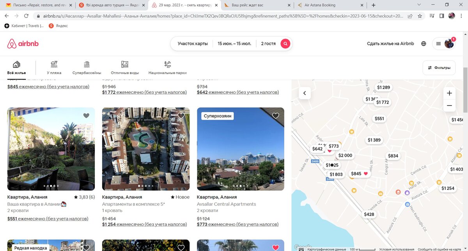
Task: Collapse the map with the left chevron
Action: coord(305,93)
